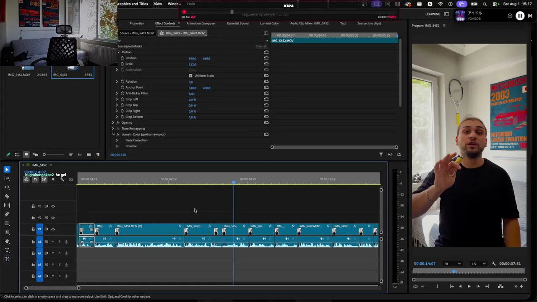The image size is (537, 302).
Task: Select the Selection tool arrow
Action: click(7, 169)
